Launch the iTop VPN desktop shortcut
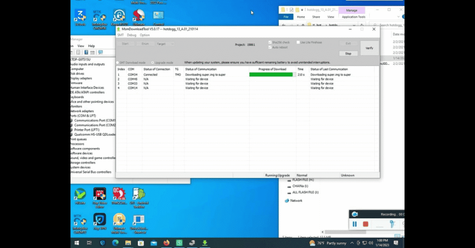 [x=99, y=222]
